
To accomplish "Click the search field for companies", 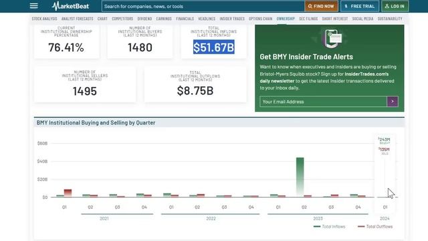I will (x=203, y=6).
